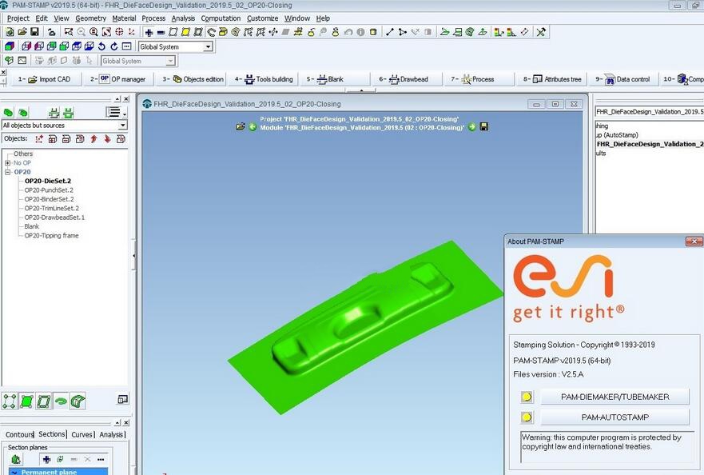Click the crossed hammer tools icon
The image size is (704, 475).
point(541,32)
